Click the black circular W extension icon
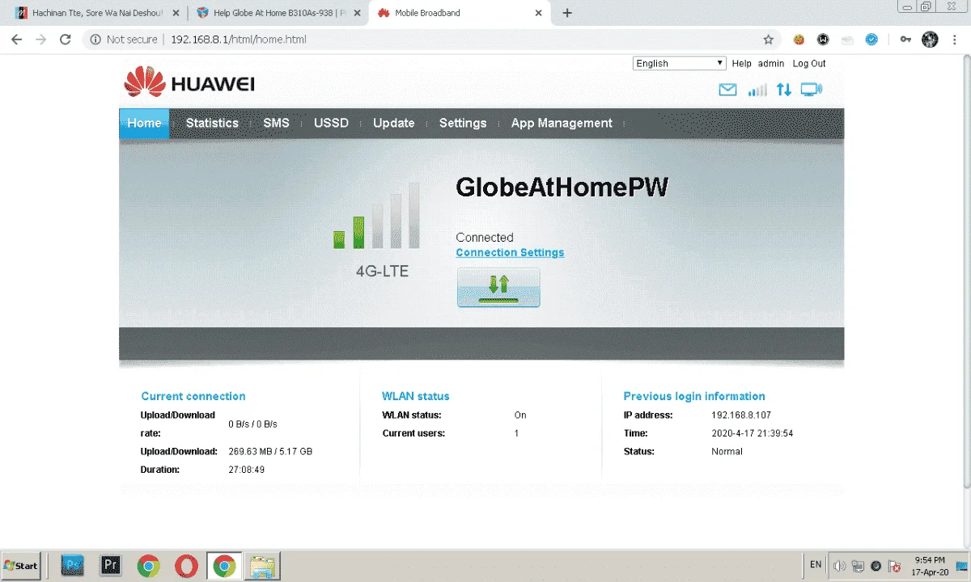The image size is (971, 582). tap(823, 39)
